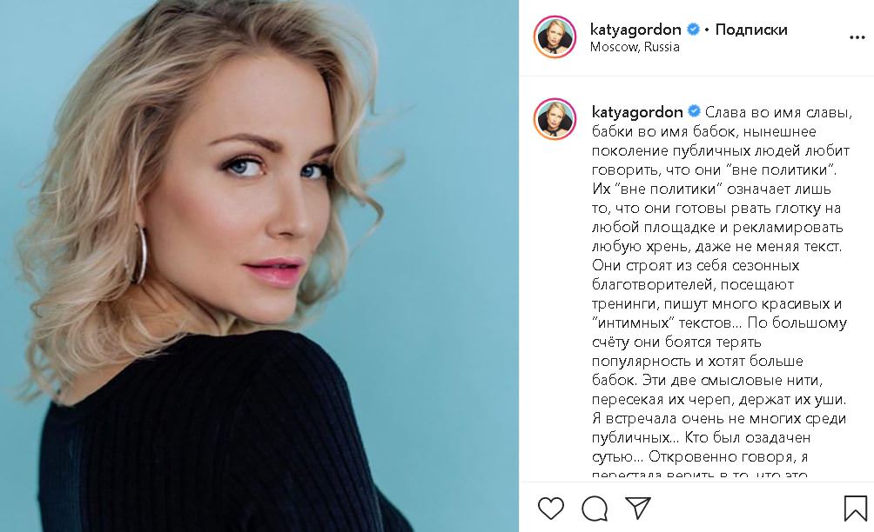This screenshot has height=532, width=874.
Task: Click the verified badge in the header
Action: [x=693, y=29]
